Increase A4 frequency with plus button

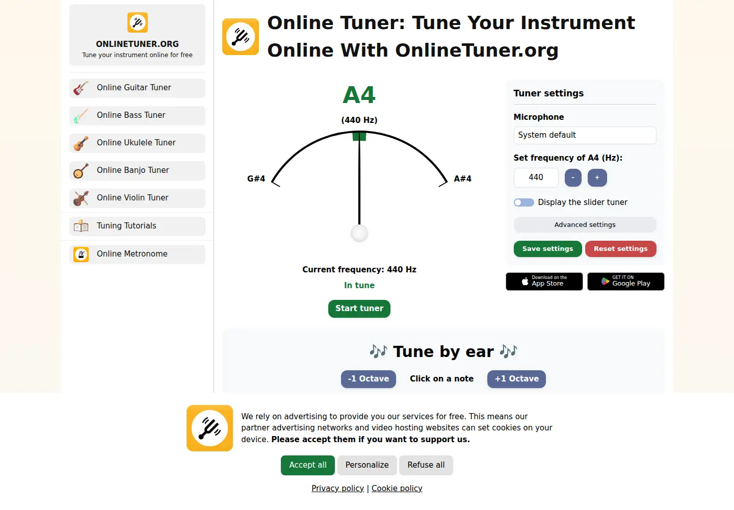pos(597,177)
